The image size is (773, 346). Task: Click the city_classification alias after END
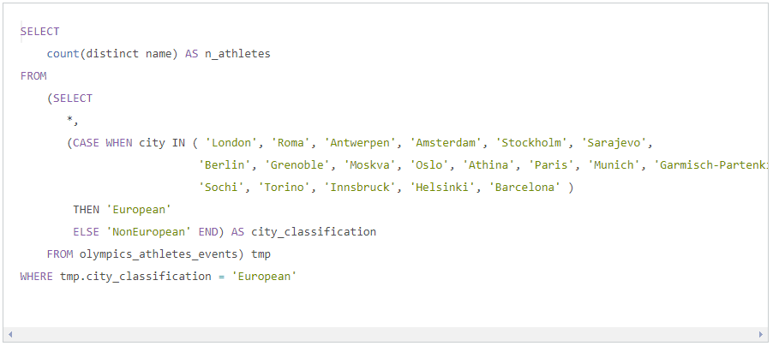click(314, 232)
